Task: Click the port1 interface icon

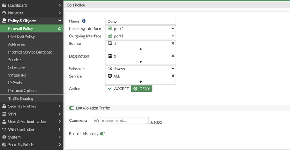Action: coord(110,36)
